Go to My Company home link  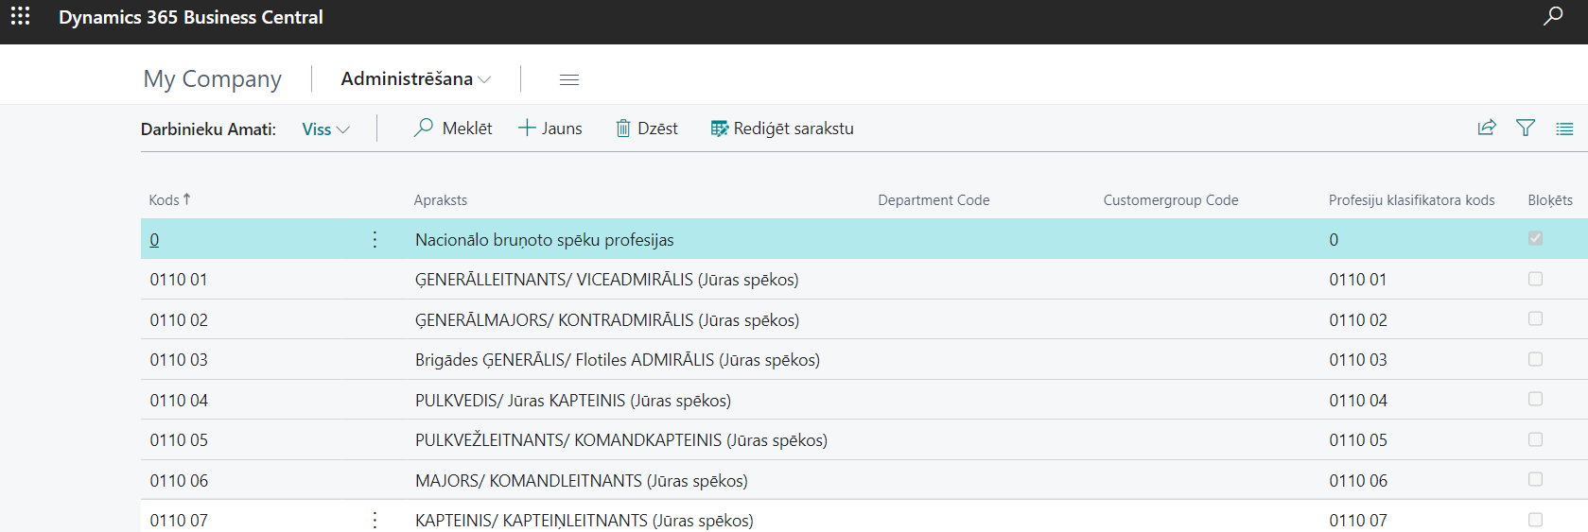click(x=212, y=79)
